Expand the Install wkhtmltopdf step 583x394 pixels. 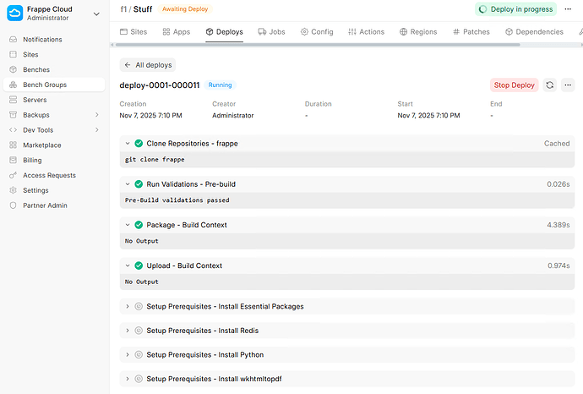pyautogui.click(x=128, y=378)
